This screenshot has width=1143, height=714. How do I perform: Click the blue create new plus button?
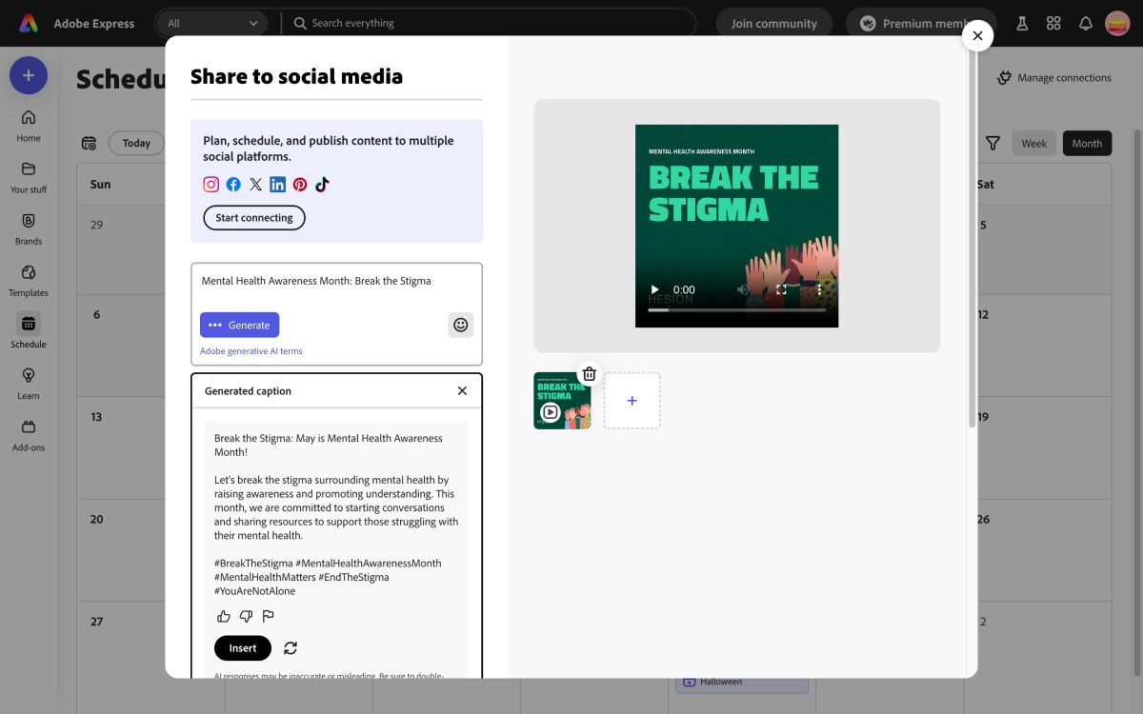pyautogui.click(x=29, y=75)
